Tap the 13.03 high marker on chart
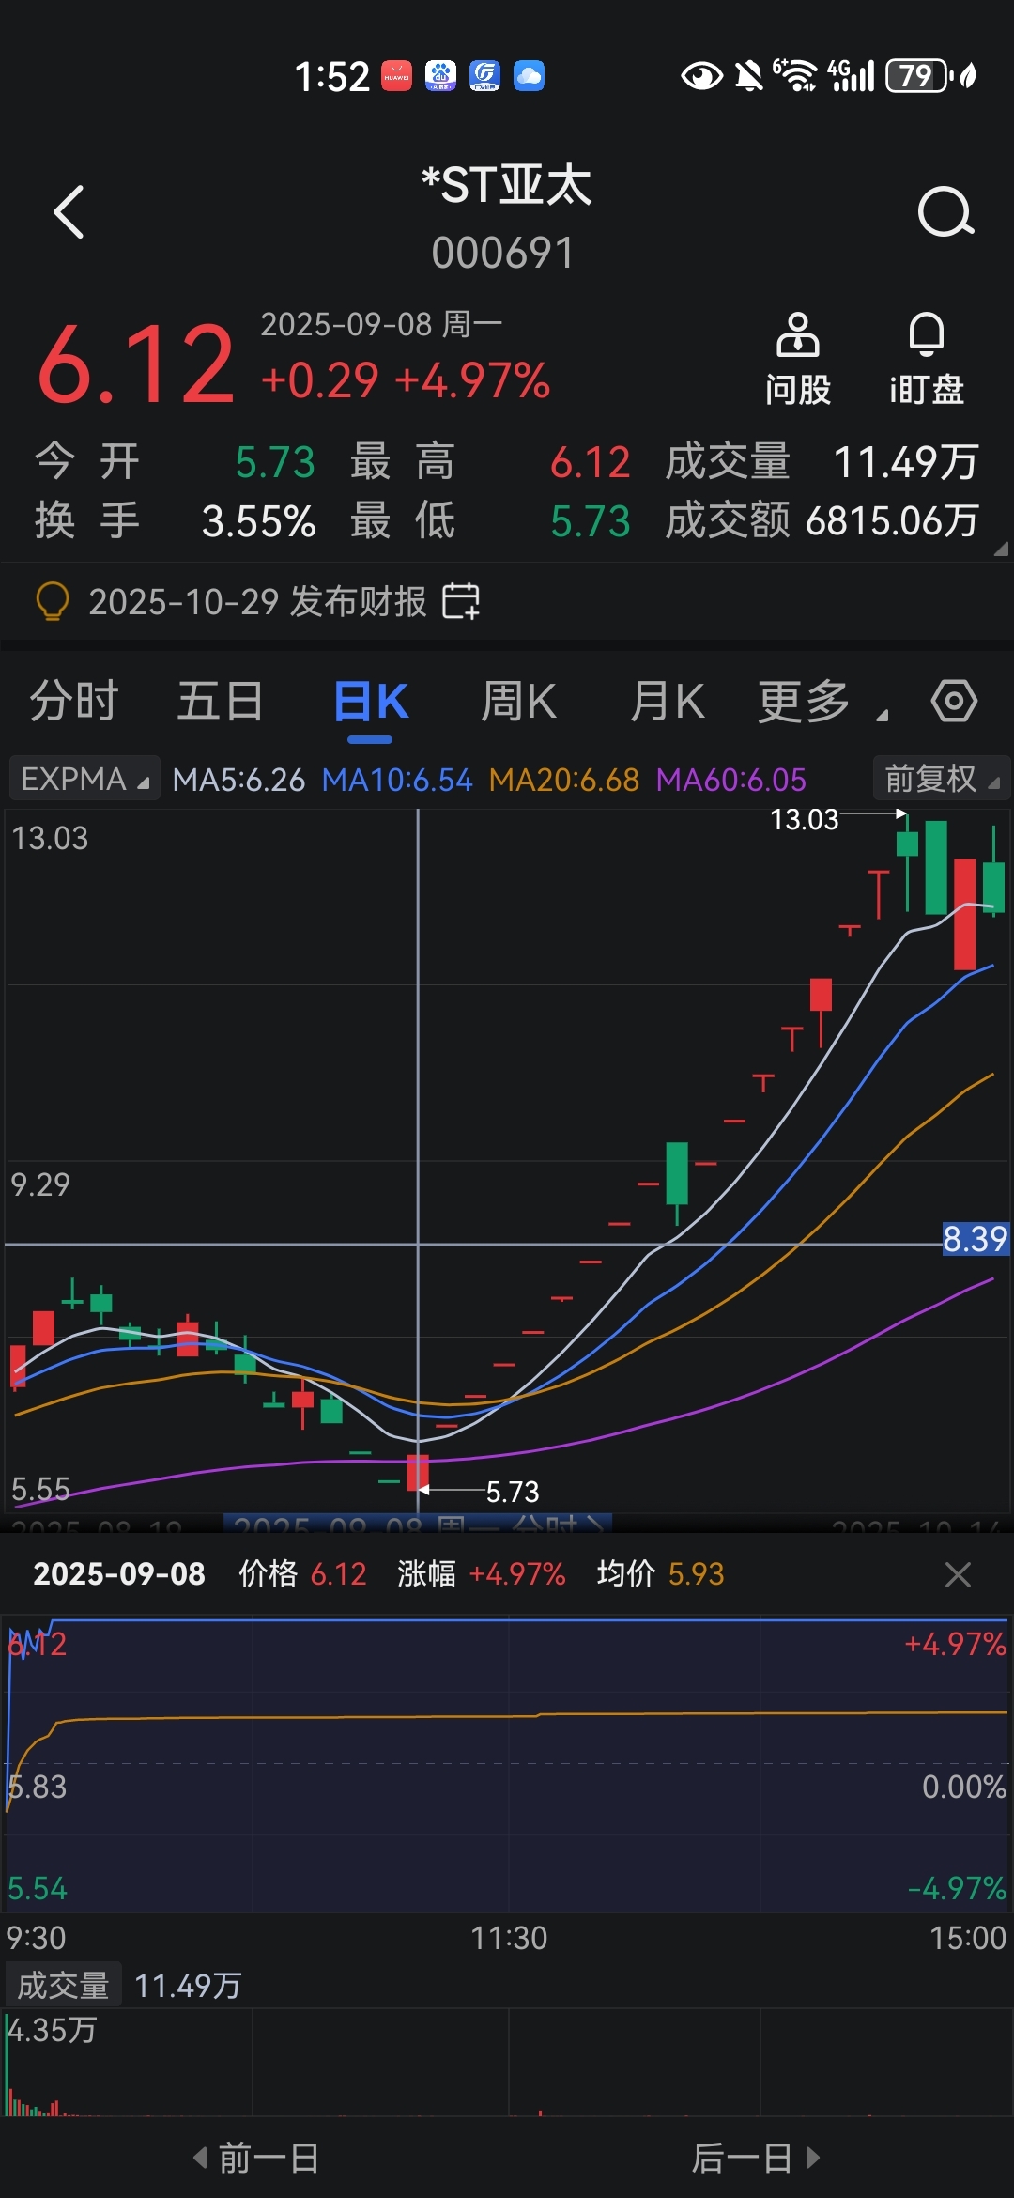The image size is (1014, 2198). pos(804,819)
